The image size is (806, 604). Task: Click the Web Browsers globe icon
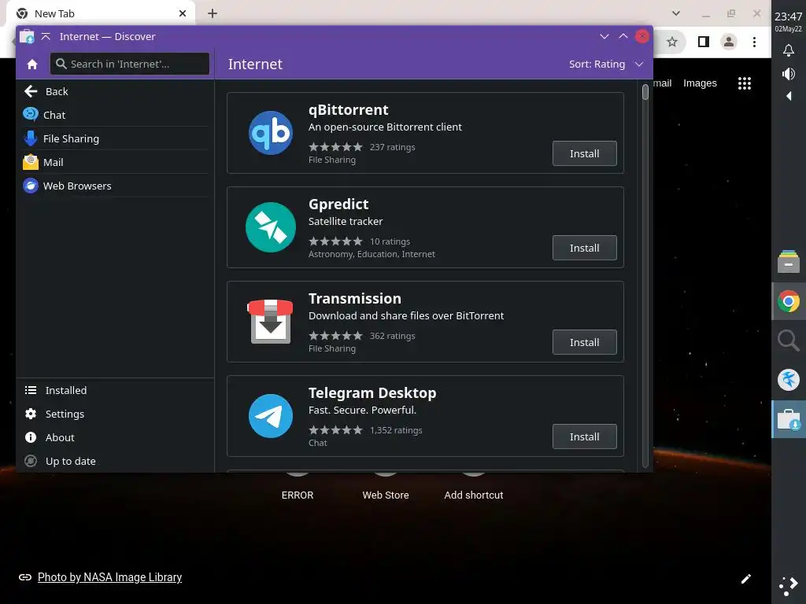pyautogui.click(x=31, y=186)
